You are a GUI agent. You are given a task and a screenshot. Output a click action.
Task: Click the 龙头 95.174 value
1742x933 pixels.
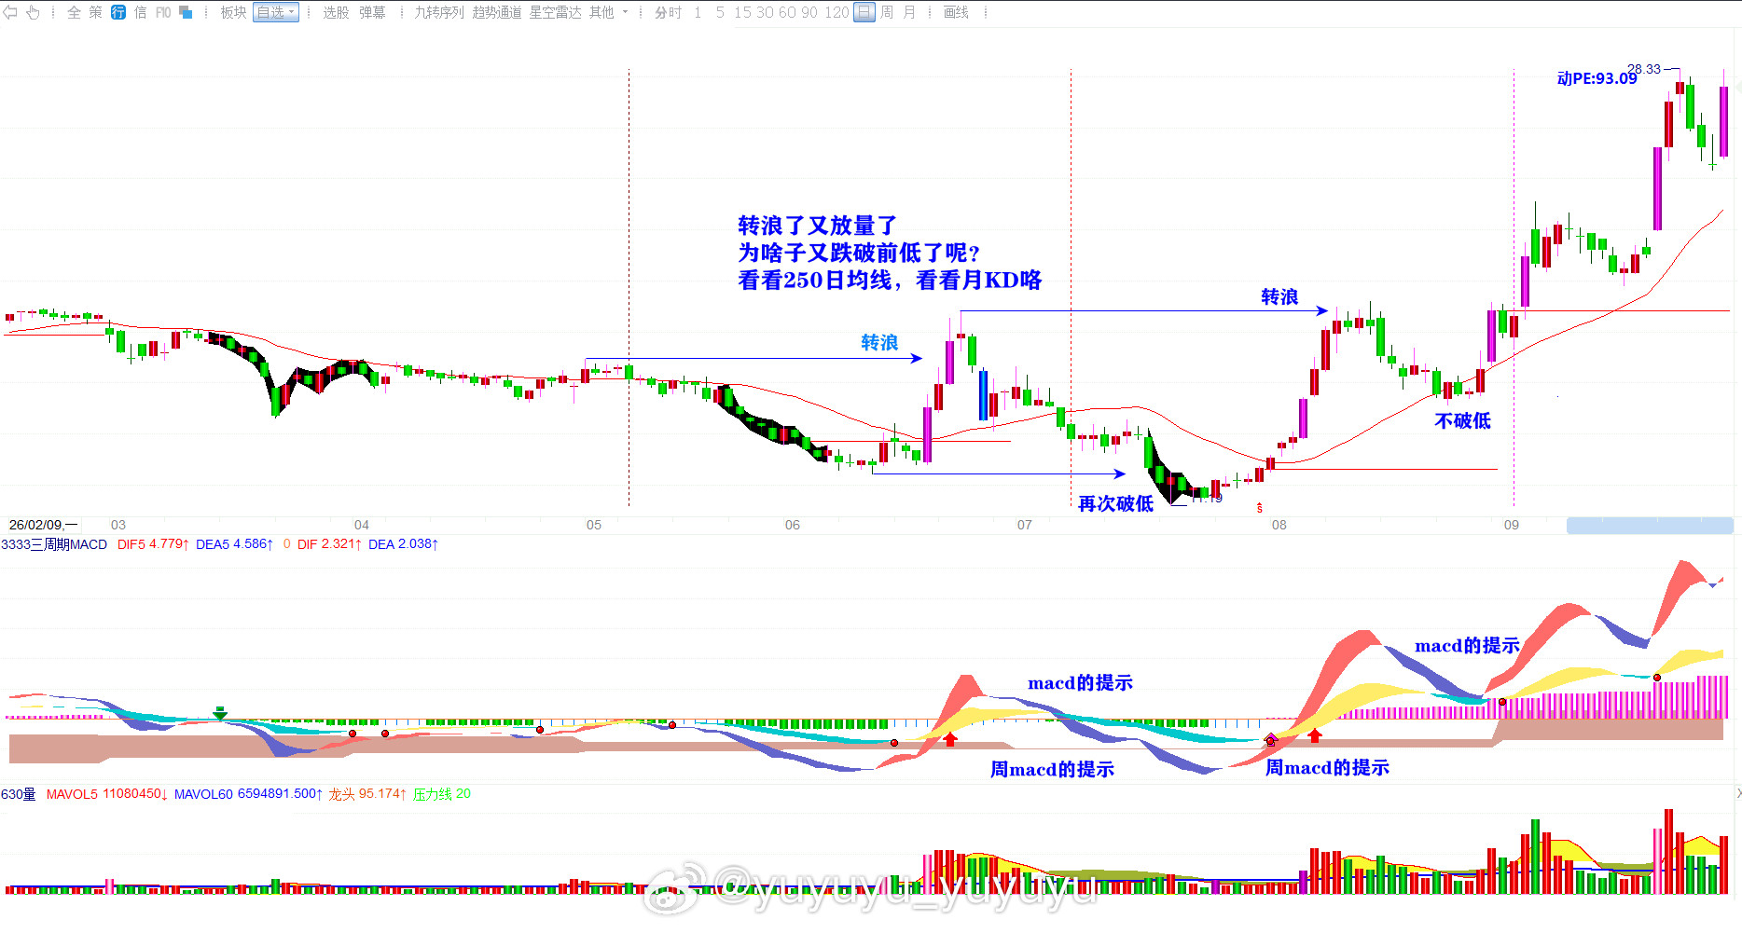click(367, 794)
